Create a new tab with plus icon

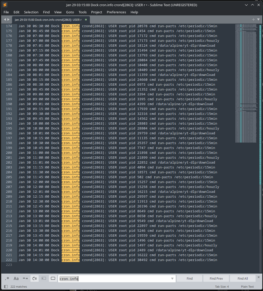point(253,19)
